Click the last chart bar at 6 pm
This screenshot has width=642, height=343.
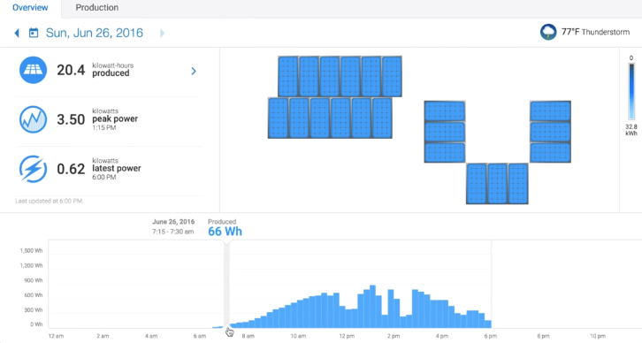(x=488, y=324)
